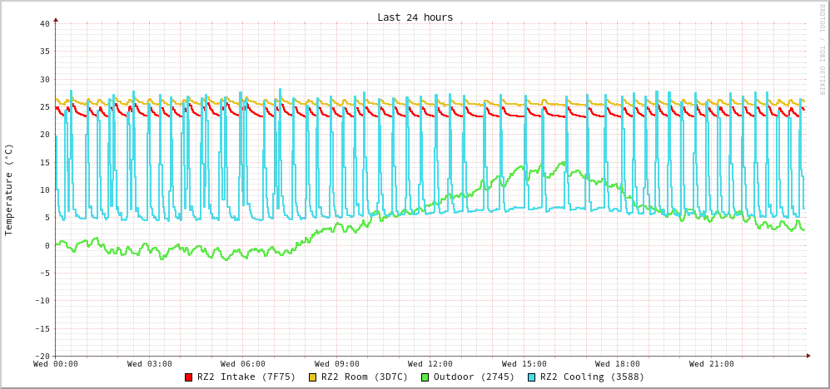Click the -10 value on temperature axis
This screenshot has width=830, height=389.
click(42, 301)
